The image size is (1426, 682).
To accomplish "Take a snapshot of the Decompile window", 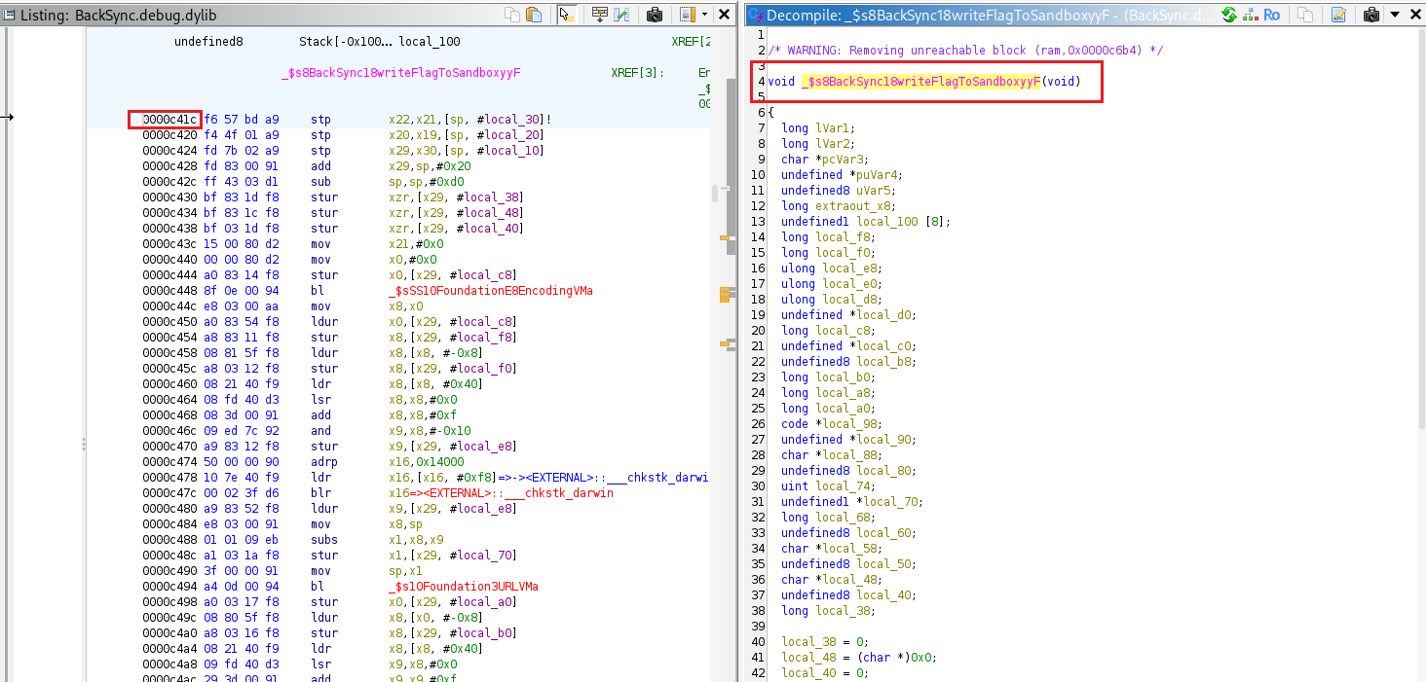I will coord(1371,15).
